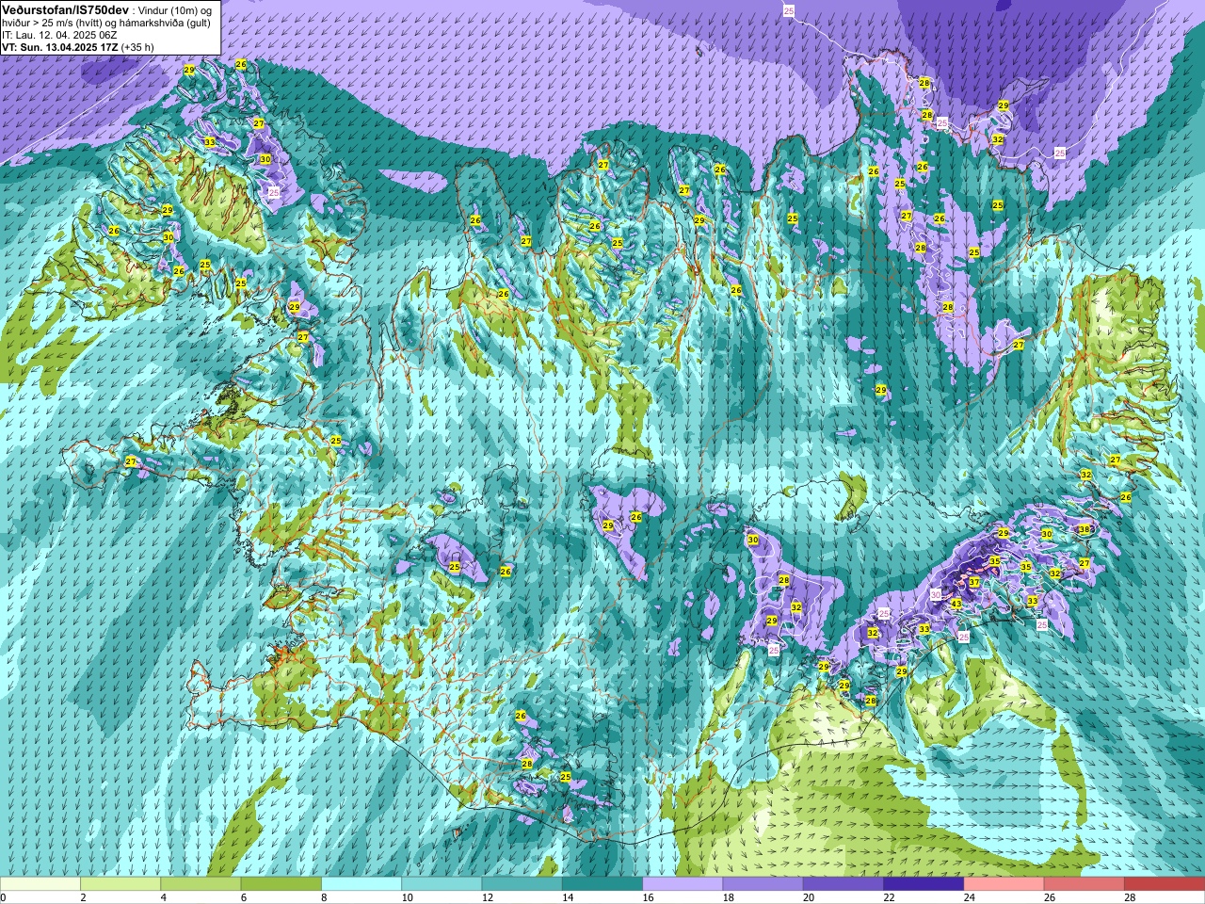Pick the 18–20 violet legend swatch

click(763, 884)
